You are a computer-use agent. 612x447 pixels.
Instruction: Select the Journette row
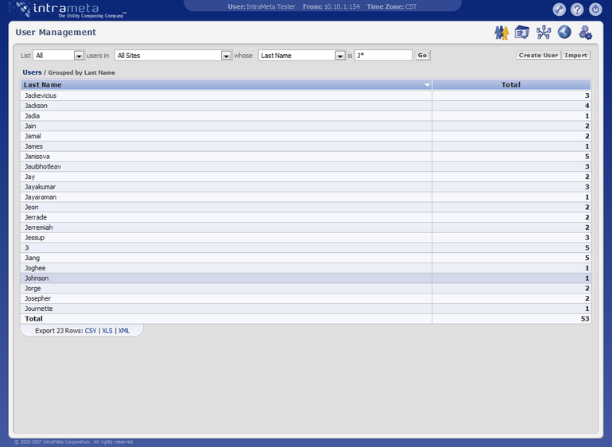(306, 309)
